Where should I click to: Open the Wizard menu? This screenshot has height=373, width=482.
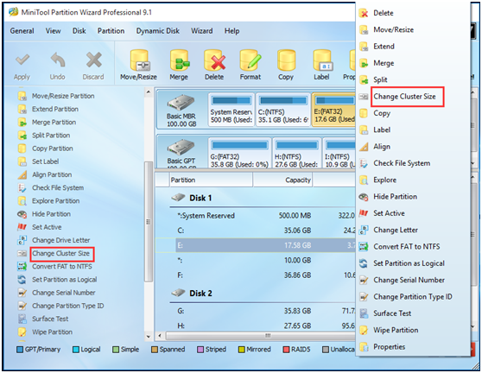click(201, 31)
